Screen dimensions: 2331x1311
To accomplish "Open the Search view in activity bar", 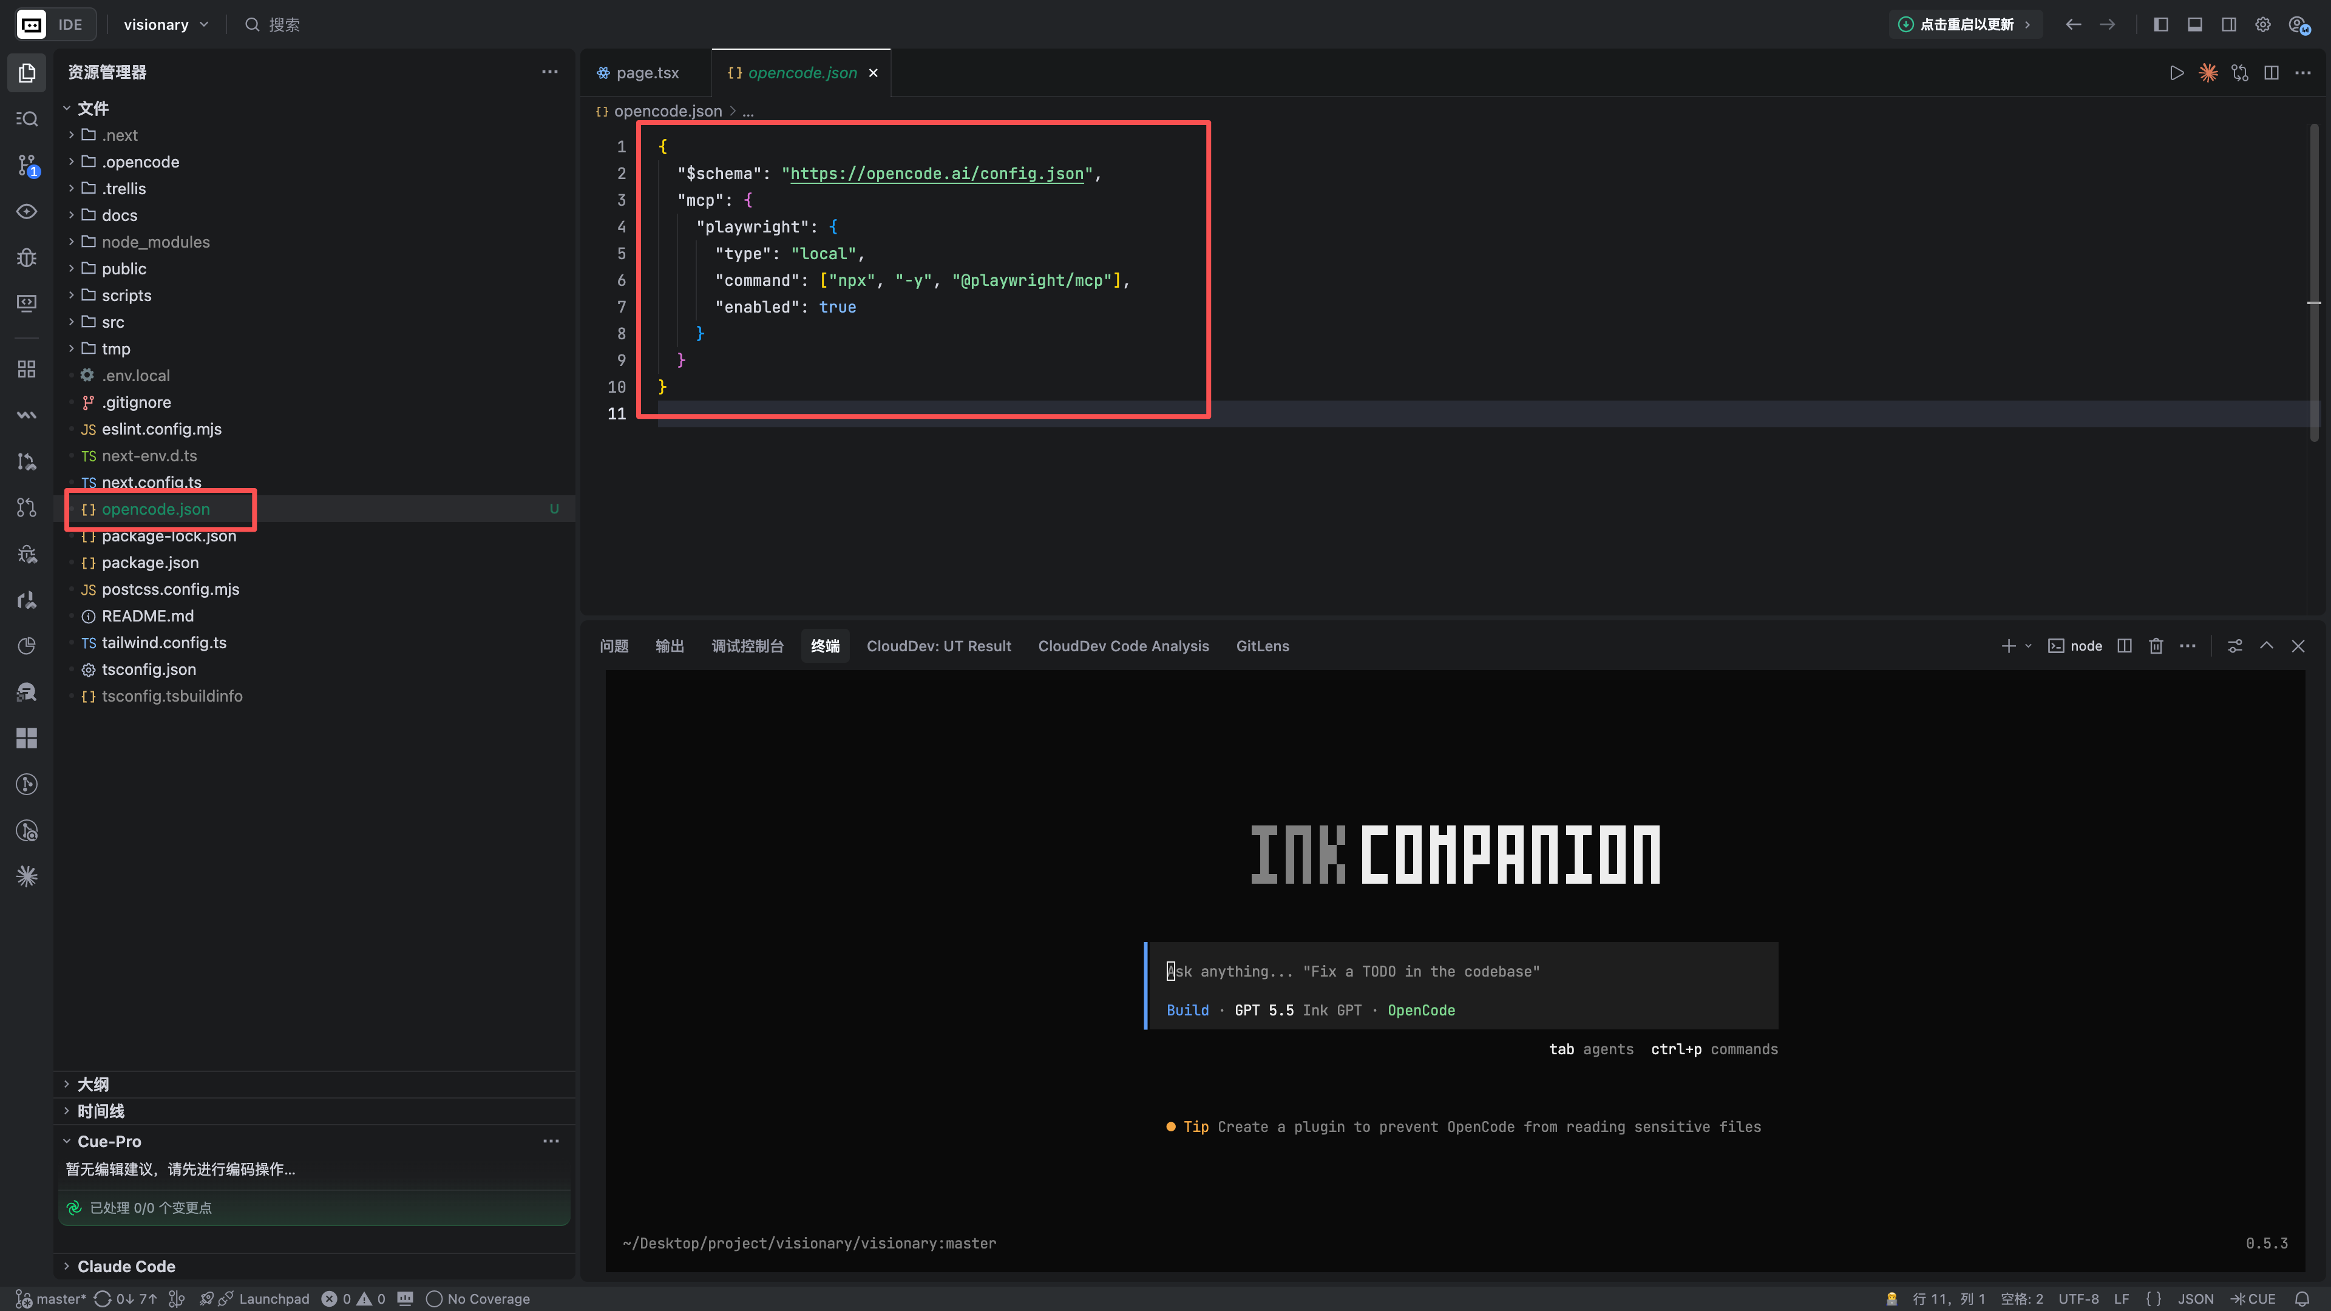I will click(27, 118).
